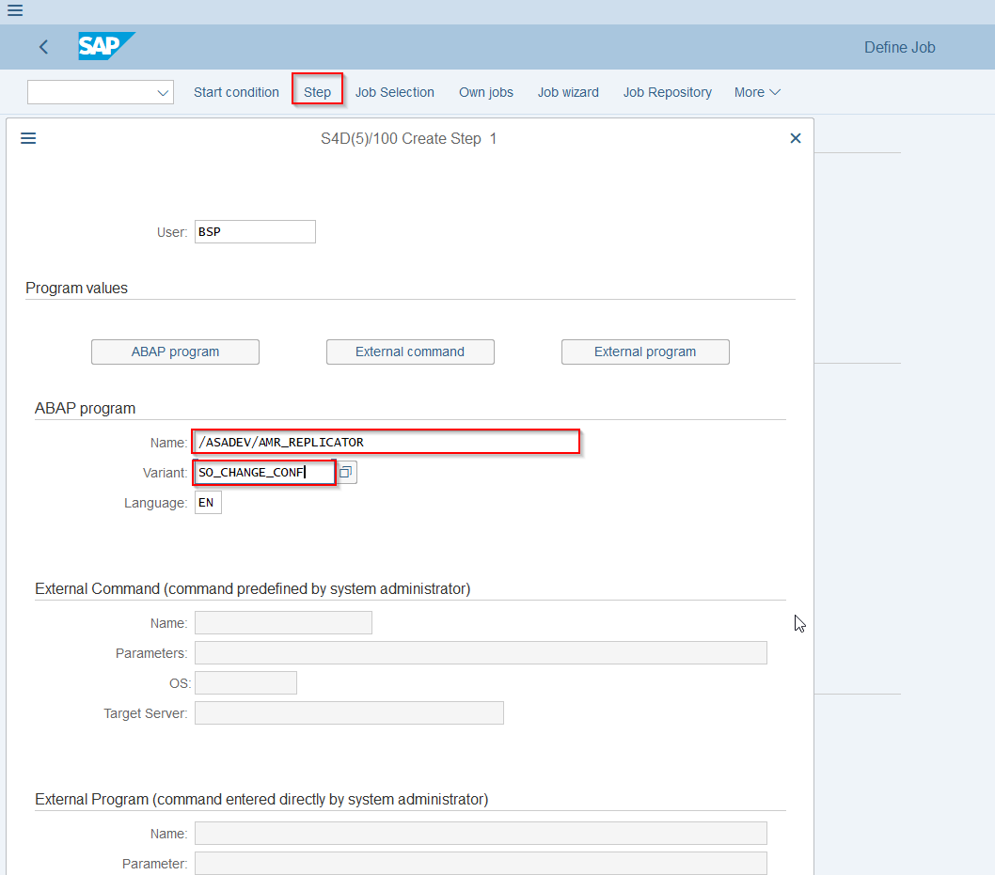
Task: Click the External program button
Action: coord(645,352)
